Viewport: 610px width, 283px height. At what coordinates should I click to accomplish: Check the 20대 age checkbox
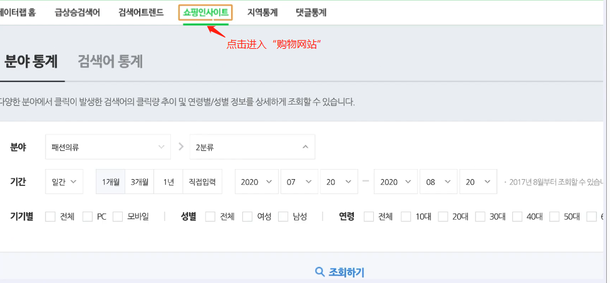pyautogui.click(x=443, y=217)
